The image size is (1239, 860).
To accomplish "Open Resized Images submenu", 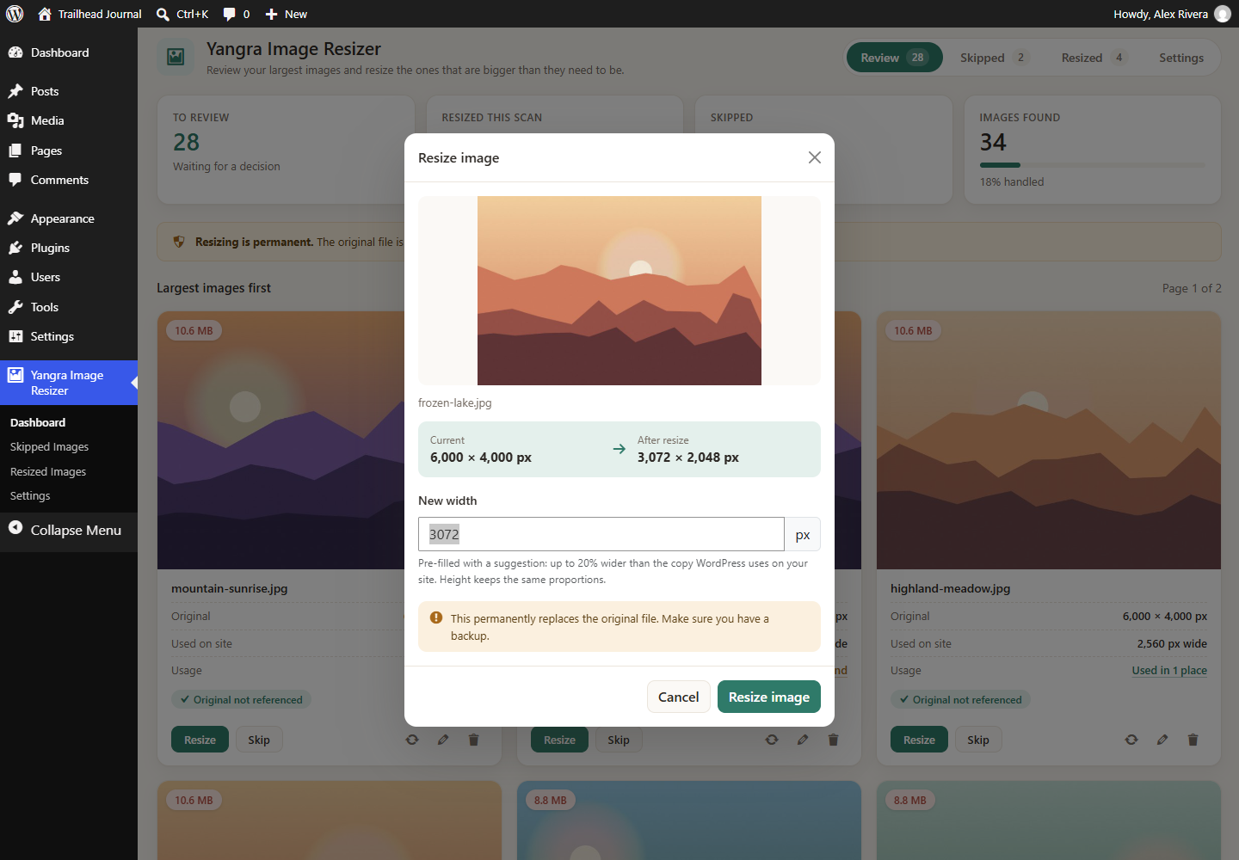I will point(48,471).
